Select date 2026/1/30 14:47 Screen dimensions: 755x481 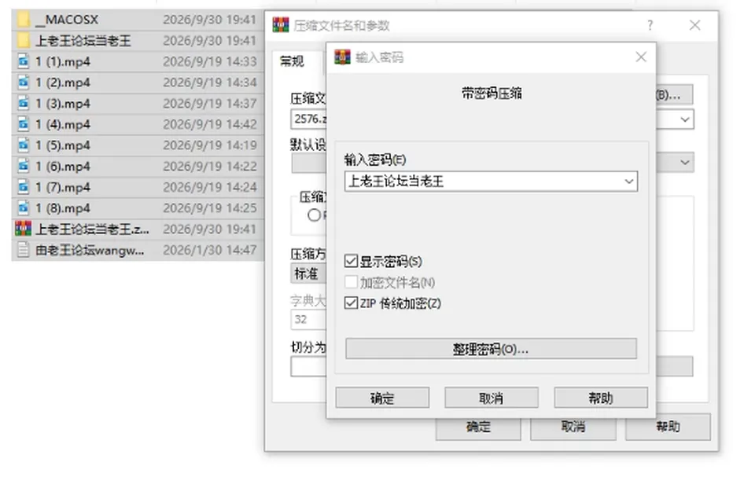pos(209,250)
